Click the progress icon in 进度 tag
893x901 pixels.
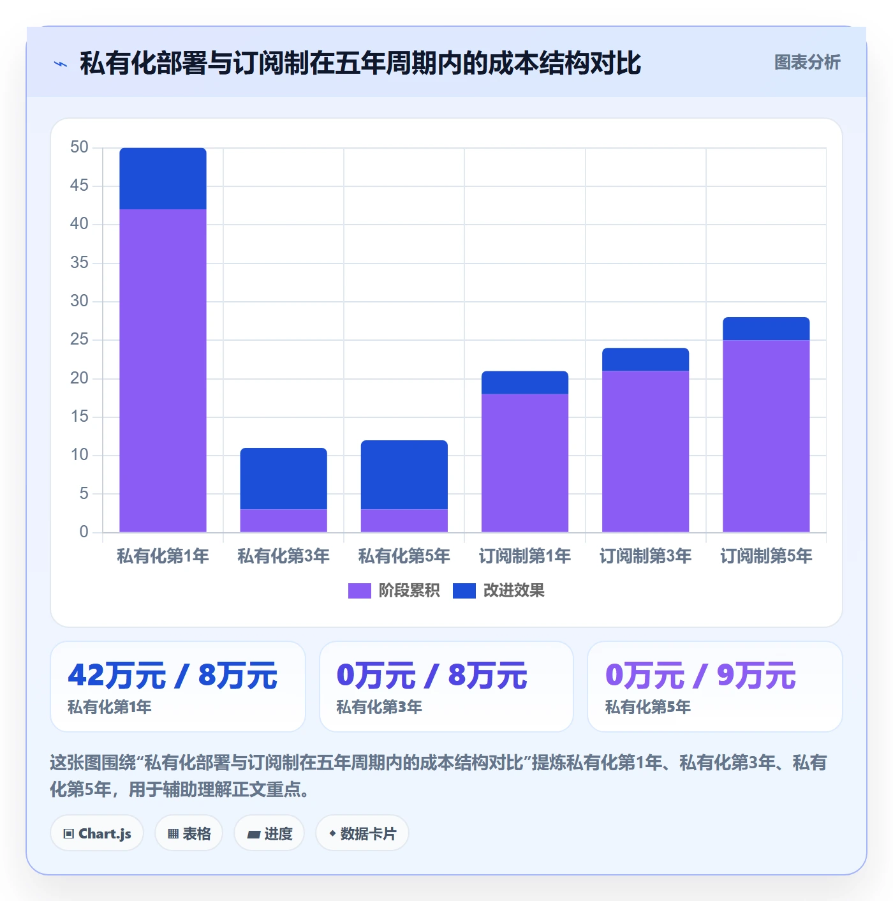click(254, 834)
